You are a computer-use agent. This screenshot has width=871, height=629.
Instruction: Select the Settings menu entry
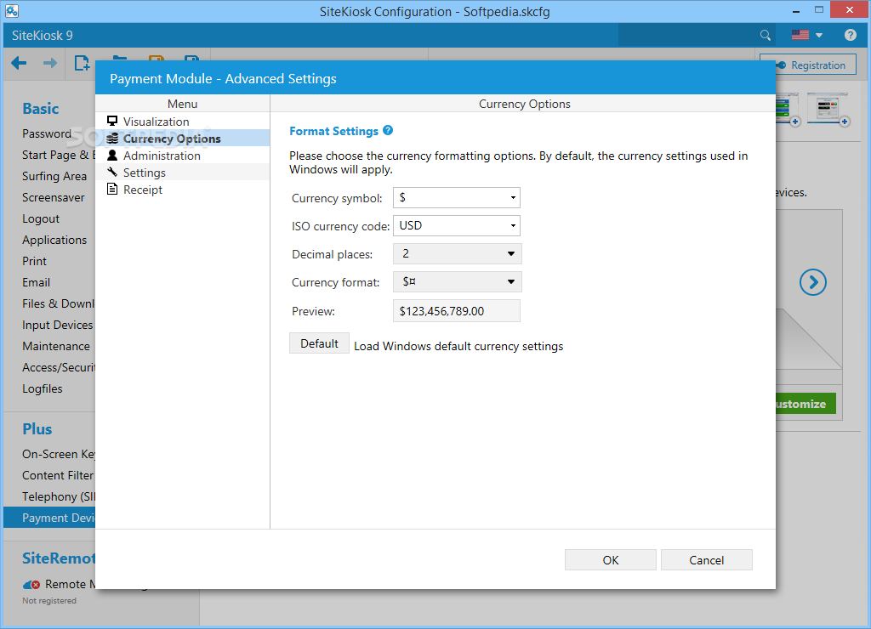(x=183, y=172)
